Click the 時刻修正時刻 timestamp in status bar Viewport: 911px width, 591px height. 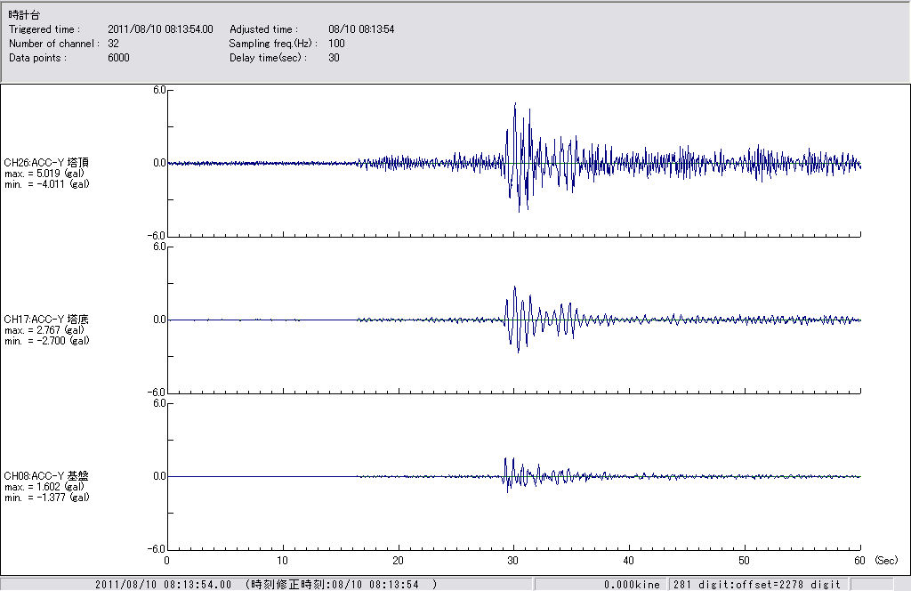(343, 585)
